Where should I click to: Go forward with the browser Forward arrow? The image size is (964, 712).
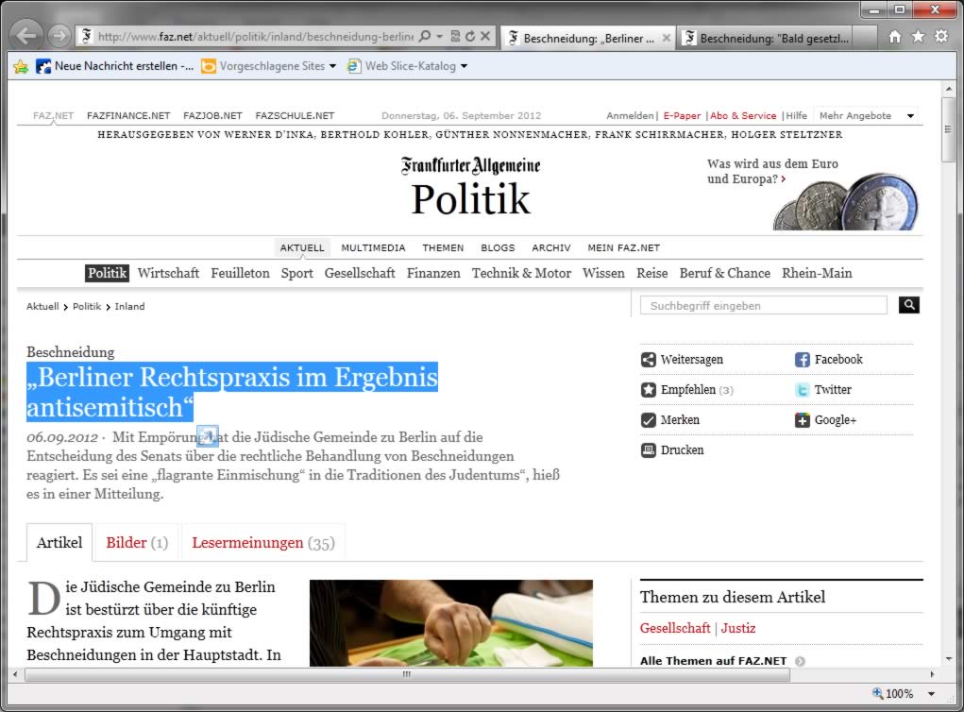click(59, 36)
